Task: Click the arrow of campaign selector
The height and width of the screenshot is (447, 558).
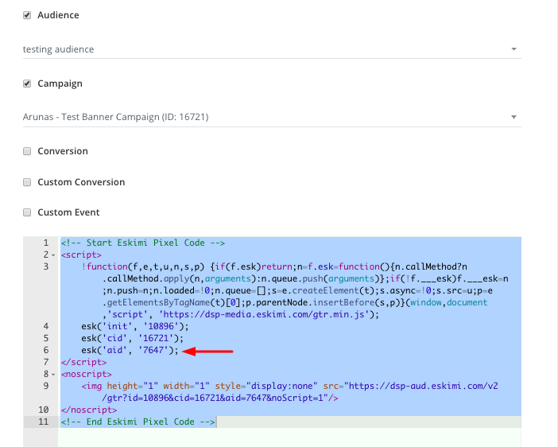Action: [x=513, y=117]
